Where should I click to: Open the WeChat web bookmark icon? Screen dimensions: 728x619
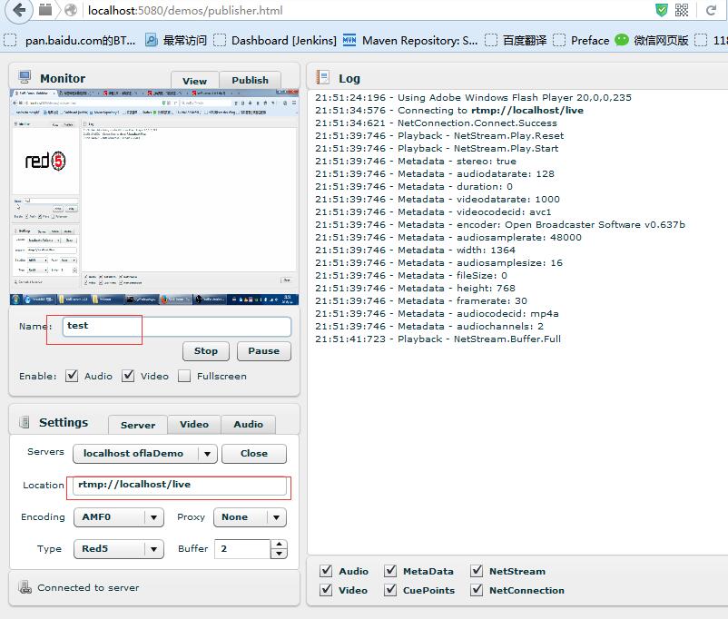(x=622, y=41)
